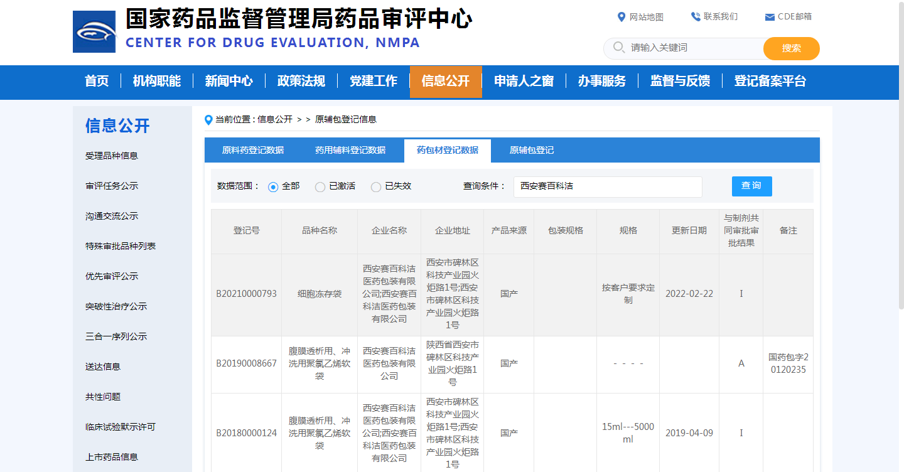Image resolution: width=904 pixels, height=472 pixels.
Task: Switch to the 原料药登记数据 tab
Action: click(x=253, y=151)
